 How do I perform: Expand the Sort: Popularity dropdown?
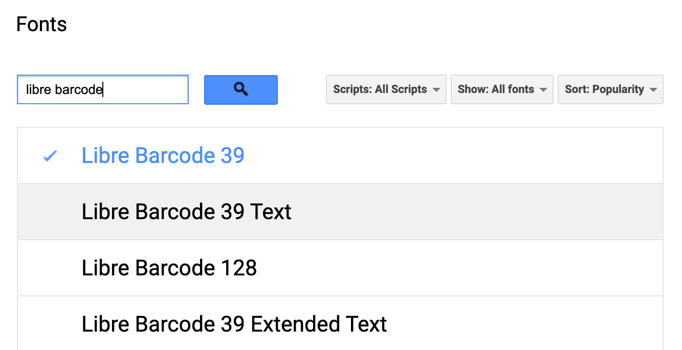tap(610, 89)
